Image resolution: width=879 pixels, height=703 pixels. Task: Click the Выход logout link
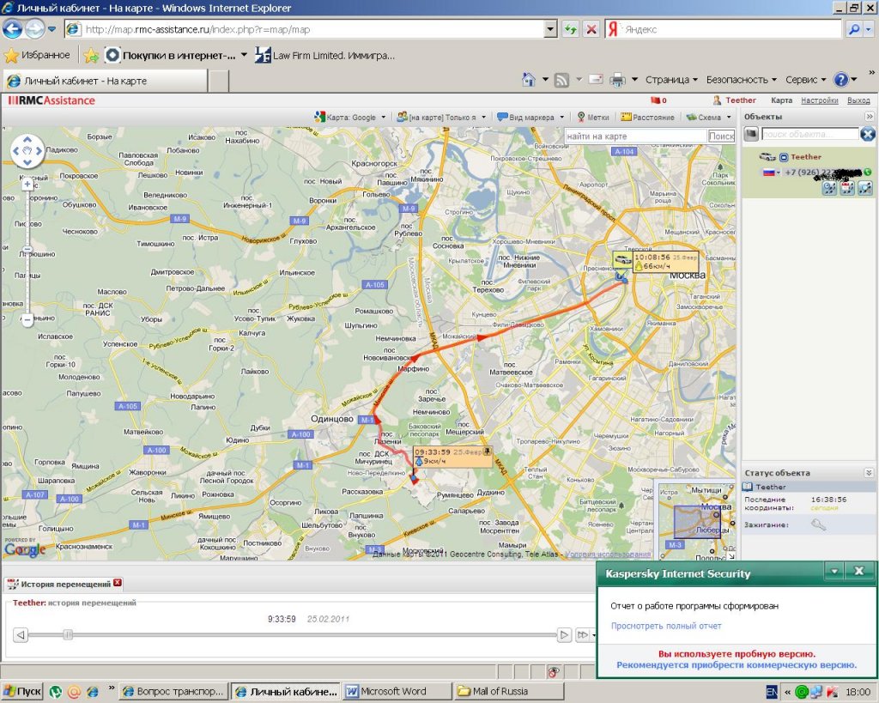pyautogui.click(x=858, y=100)
